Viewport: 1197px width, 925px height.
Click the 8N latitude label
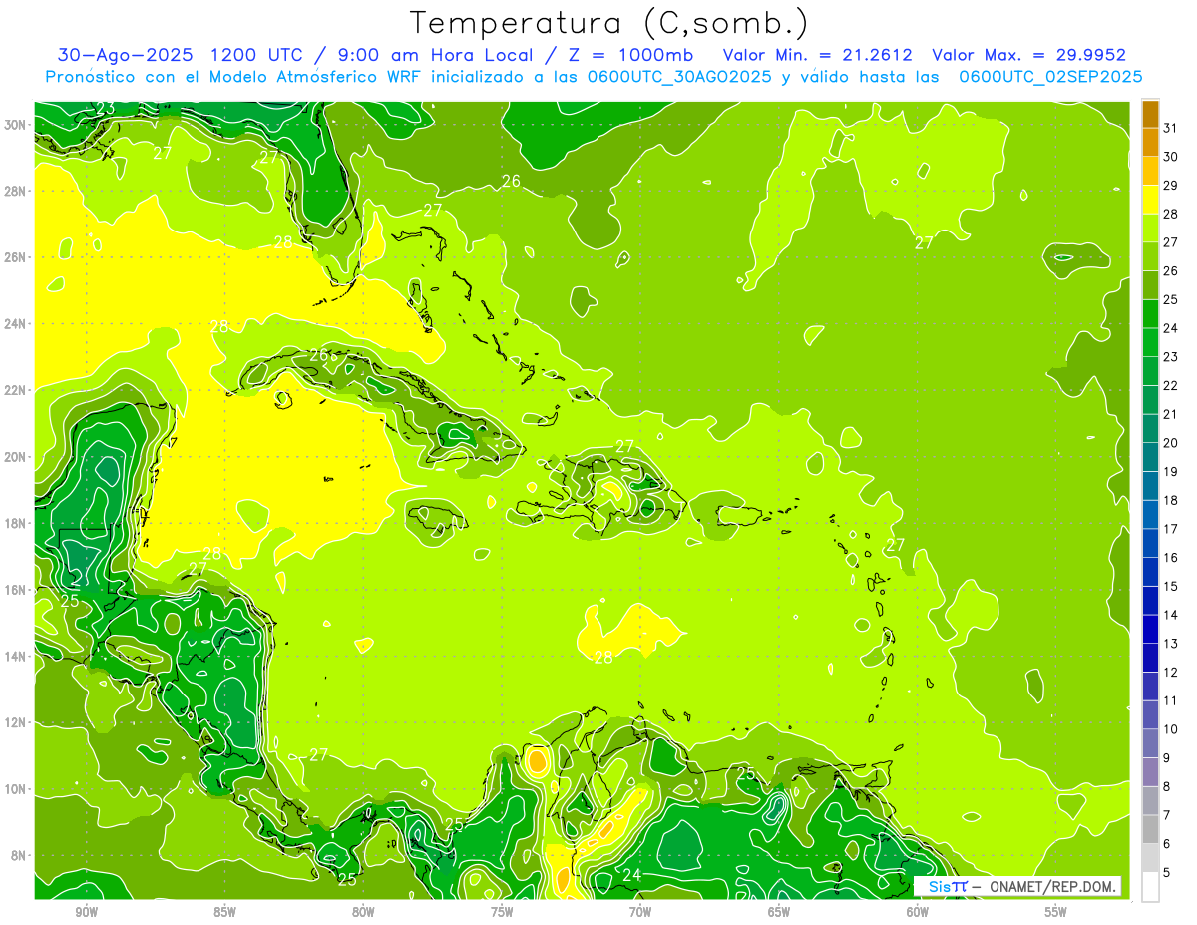click(x=20, y=856)
